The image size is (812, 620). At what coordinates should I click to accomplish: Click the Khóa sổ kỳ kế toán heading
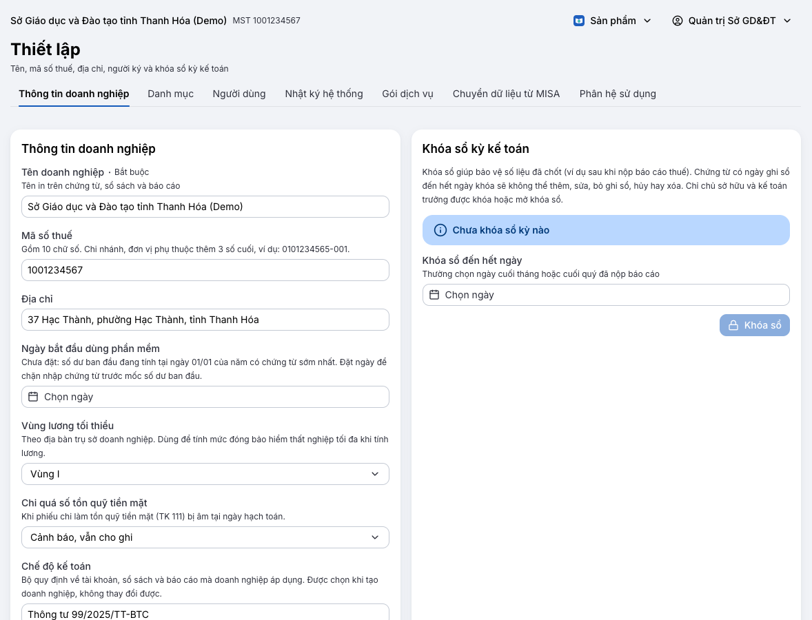476,149
